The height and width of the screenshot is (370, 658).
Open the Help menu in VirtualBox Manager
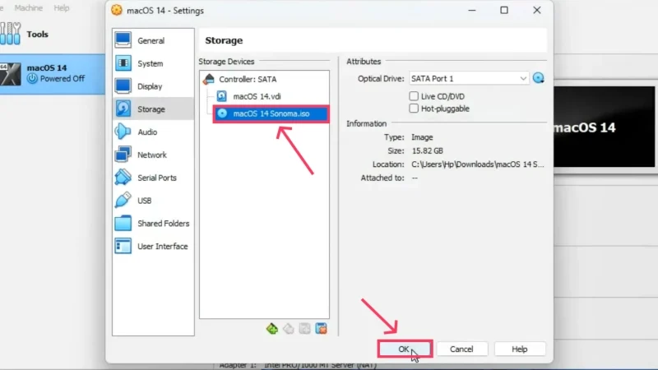pos(61,8)
